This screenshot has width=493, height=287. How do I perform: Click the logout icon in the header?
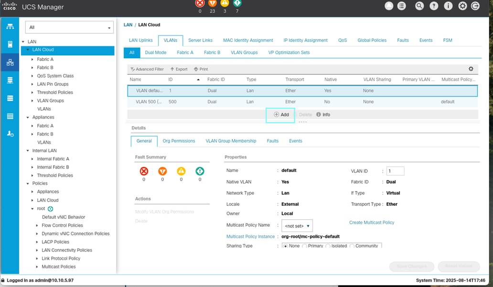click(x=475, y=6)
